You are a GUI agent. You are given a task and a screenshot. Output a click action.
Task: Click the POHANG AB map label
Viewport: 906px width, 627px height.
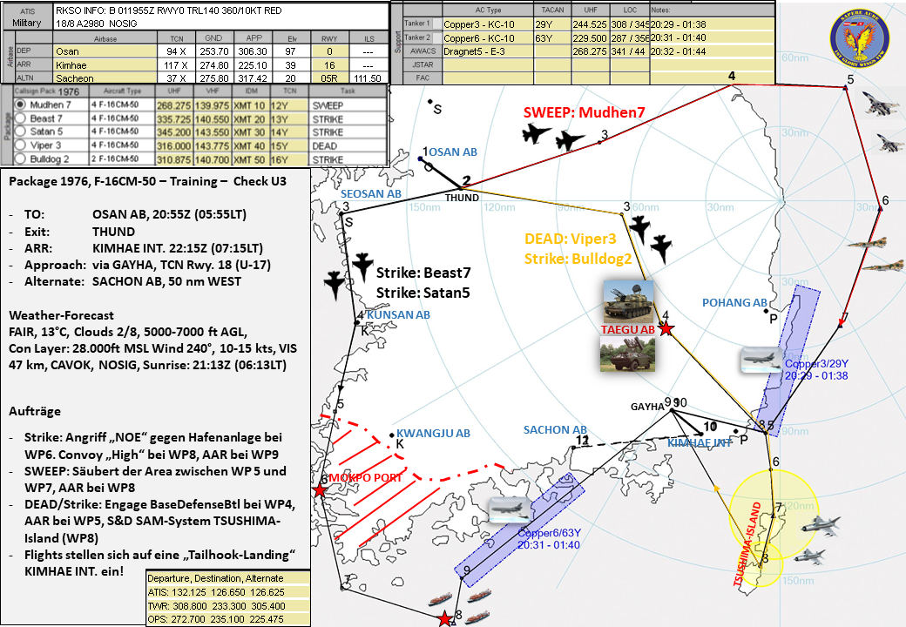(734, 302)
